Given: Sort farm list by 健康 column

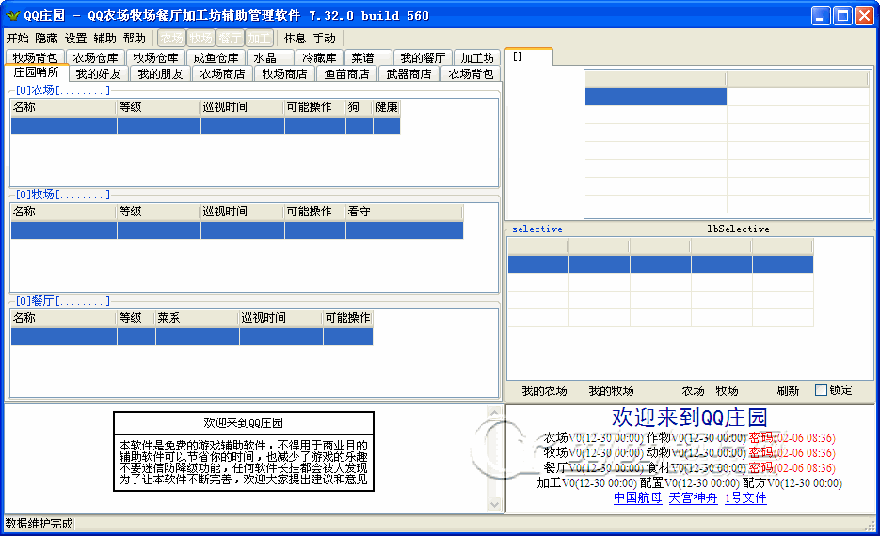Looking at the screenshot, I should [x=387, y=107].
